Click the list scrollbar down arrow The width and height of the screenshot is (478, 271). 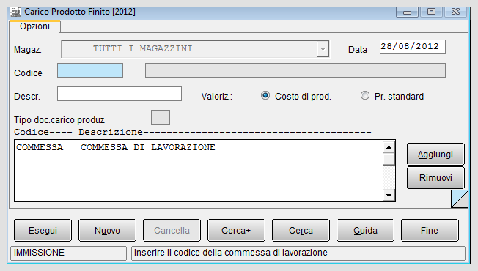coord(389,195)
